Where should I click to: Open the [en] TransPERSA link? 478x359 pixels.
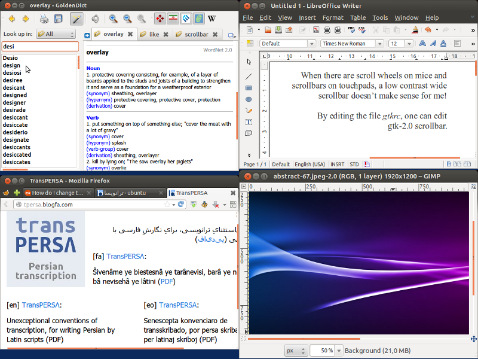click(41, 305)
